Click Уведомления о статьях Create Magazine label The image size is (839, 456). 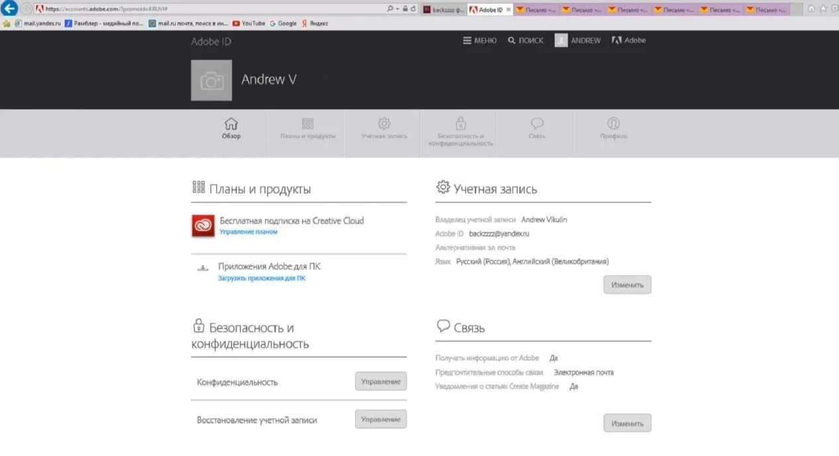click(497, 386)
